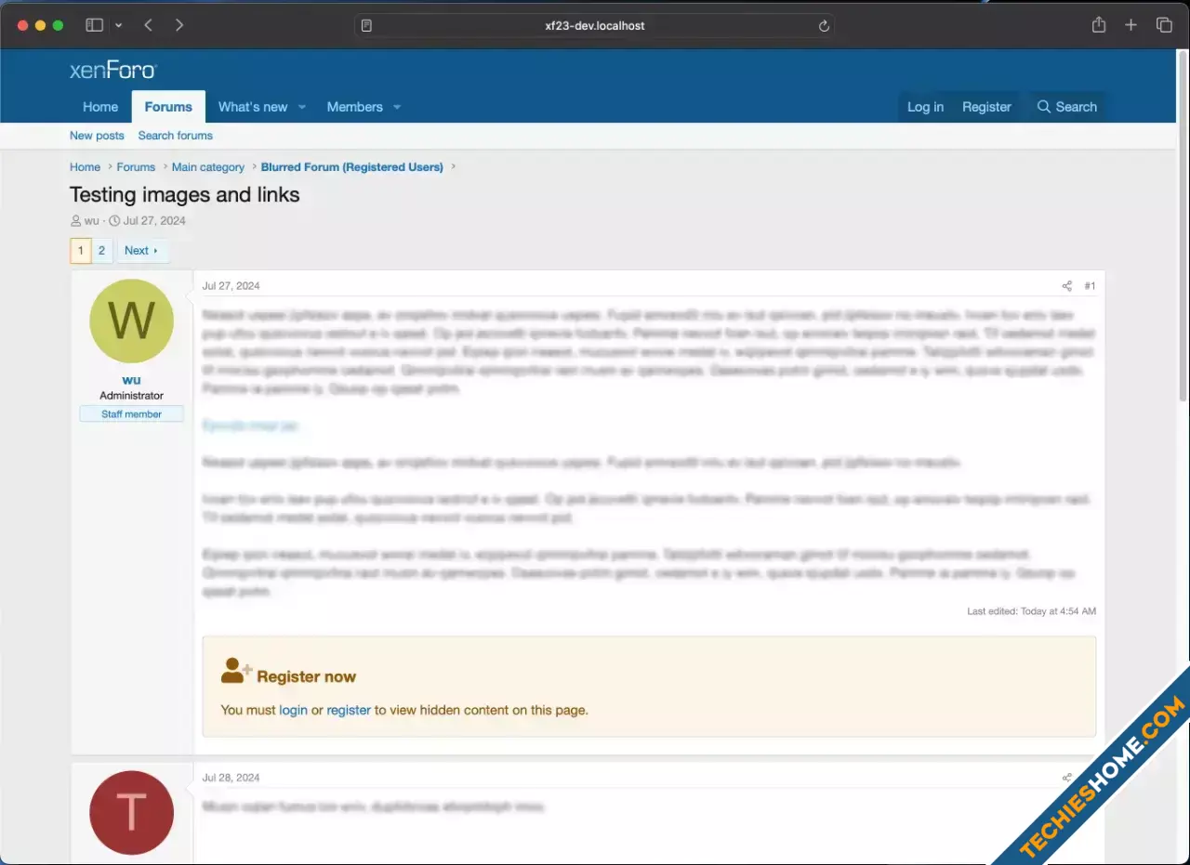1190x865 pixels.
Task: Expand the Members dropdown arrow
Action: 397,107
